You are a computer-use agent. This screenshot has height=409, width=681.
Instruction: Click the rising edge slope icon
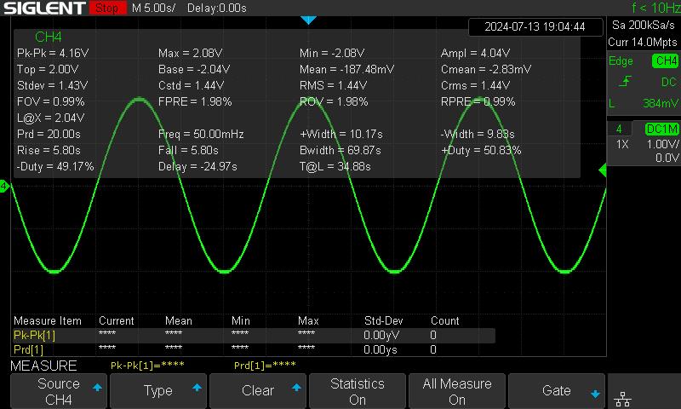626,82
